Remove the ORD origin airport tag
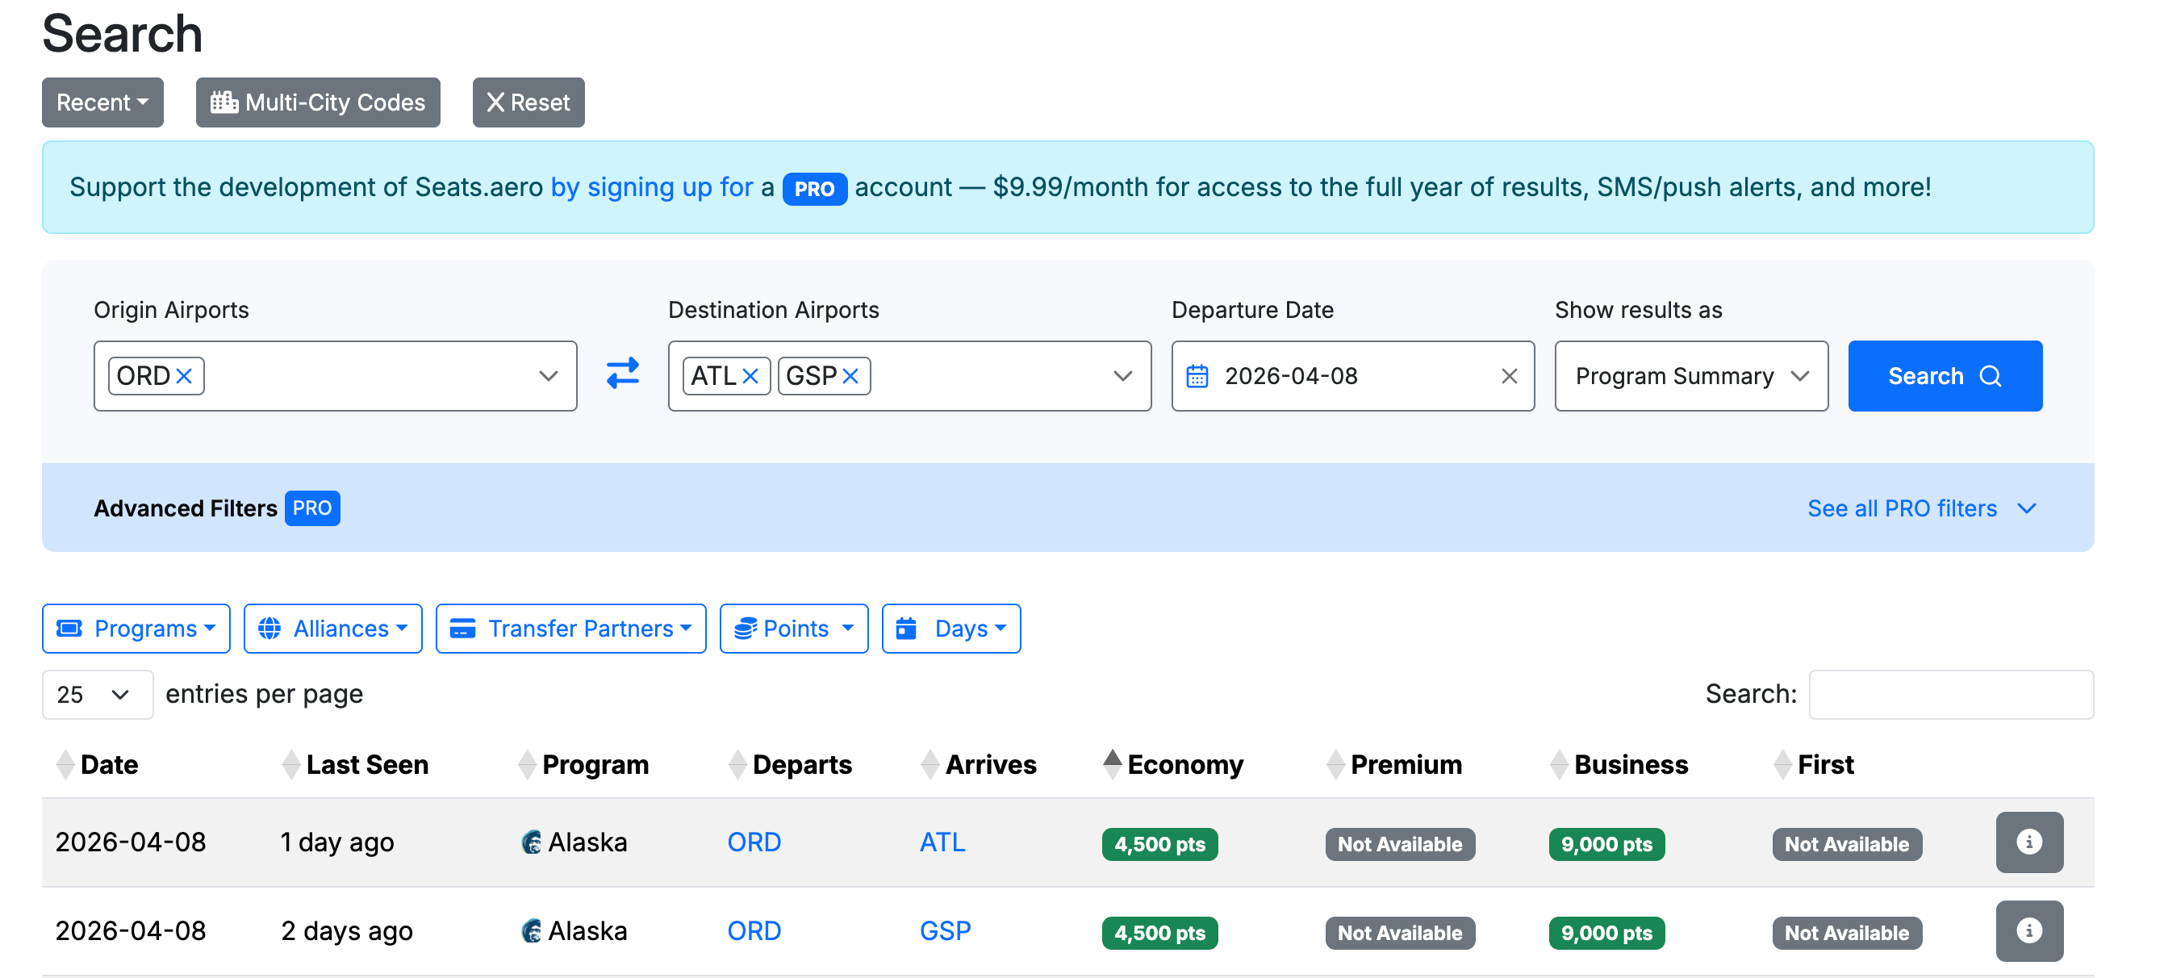 click(x=185, y=375)
